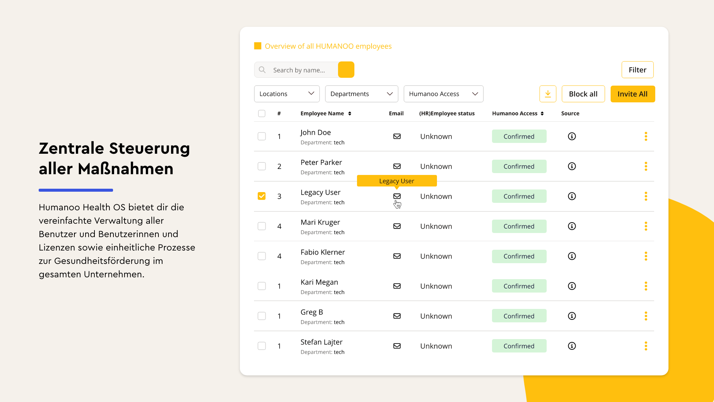Expand the Humanoo Access filter dropdown
The image size is (714, 402).
point(443,94)
